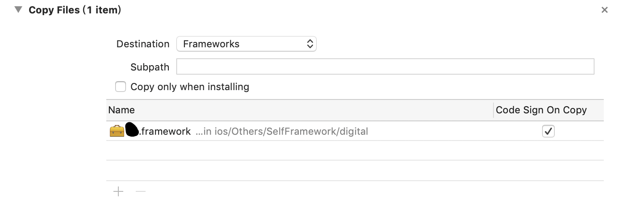Click the Destination label text
Screen dimensions: 627x207
click(143, 44)
